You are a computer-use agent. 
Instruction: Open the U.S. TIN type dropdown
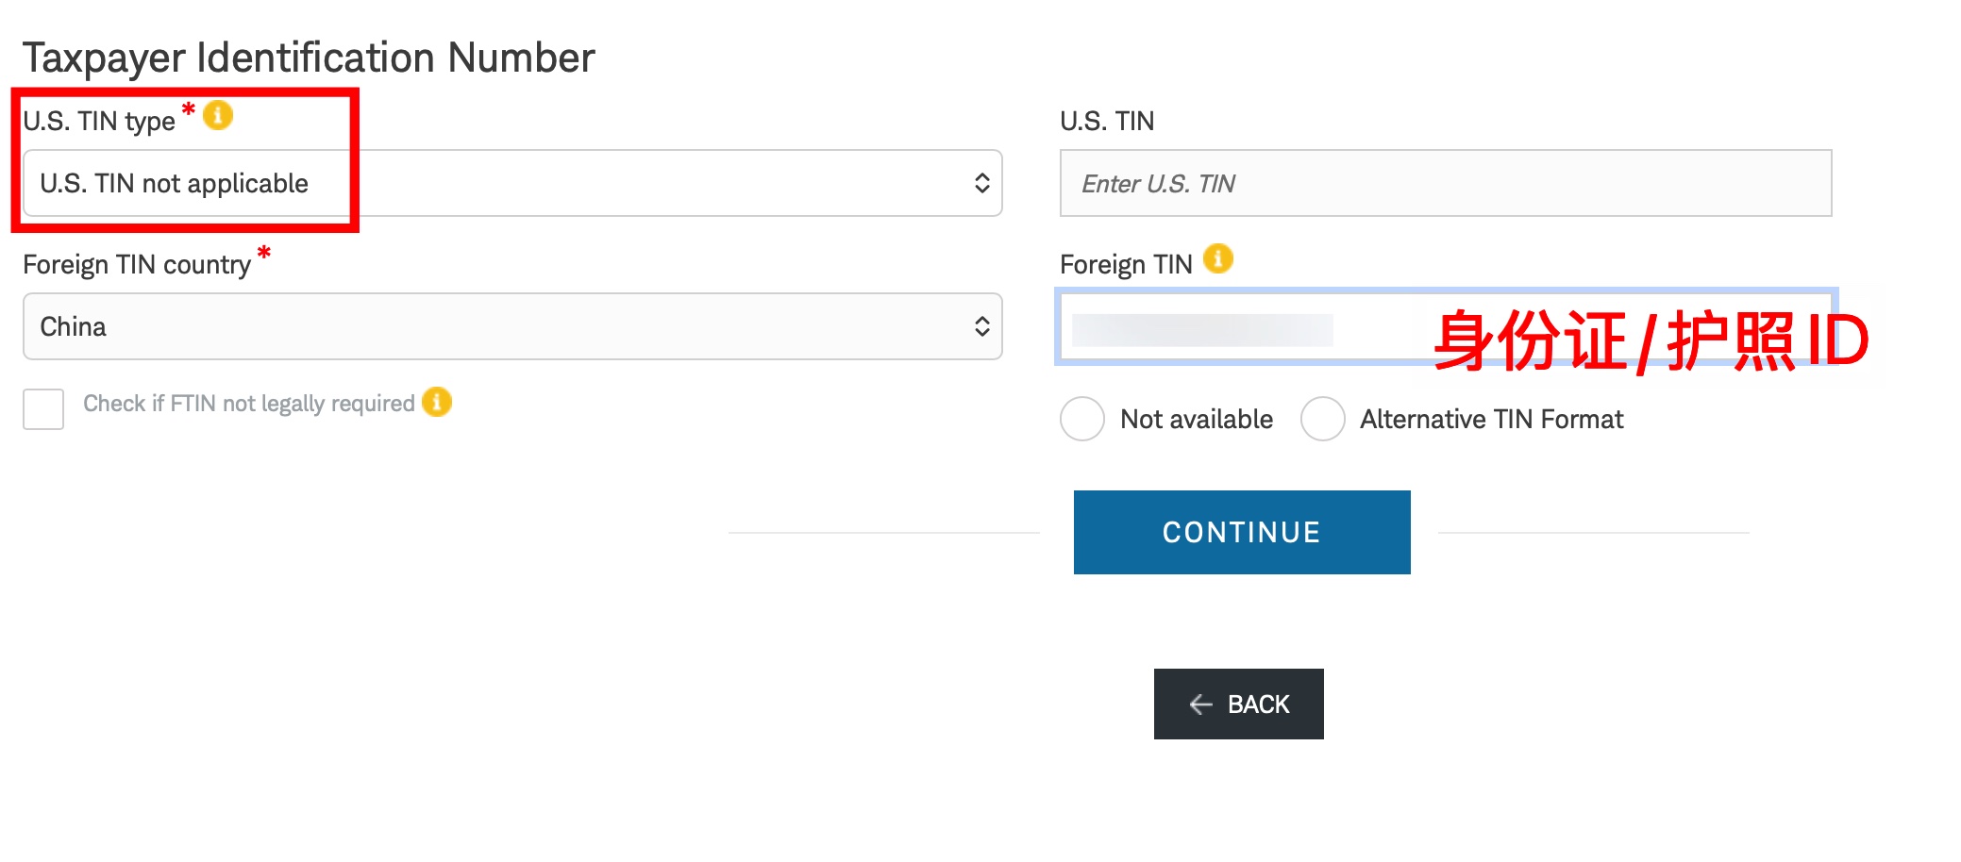512,183
